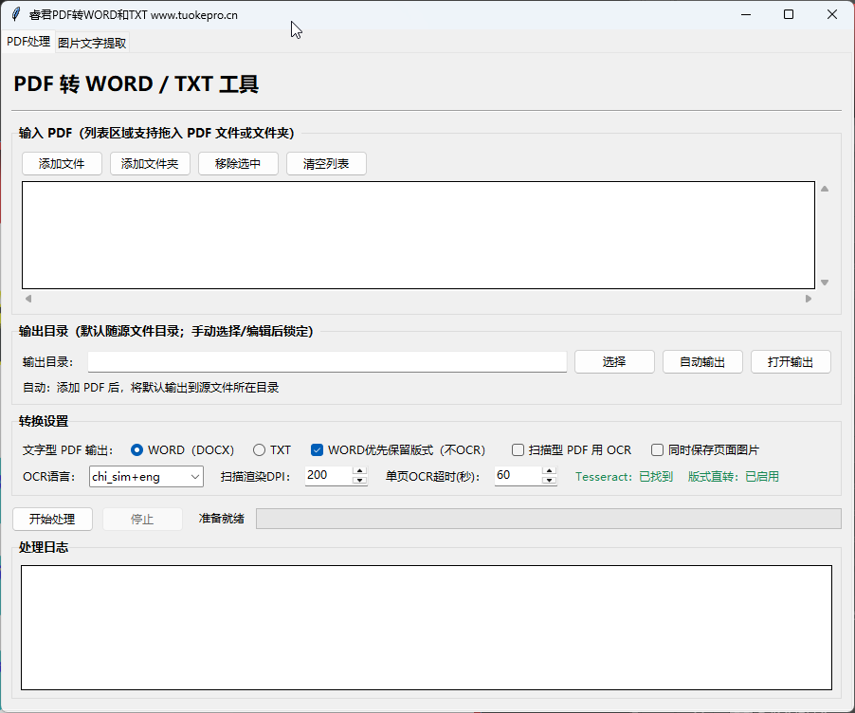Click the 版式直转: 已启用 status text
855x713 pixels.
(734, 477)
